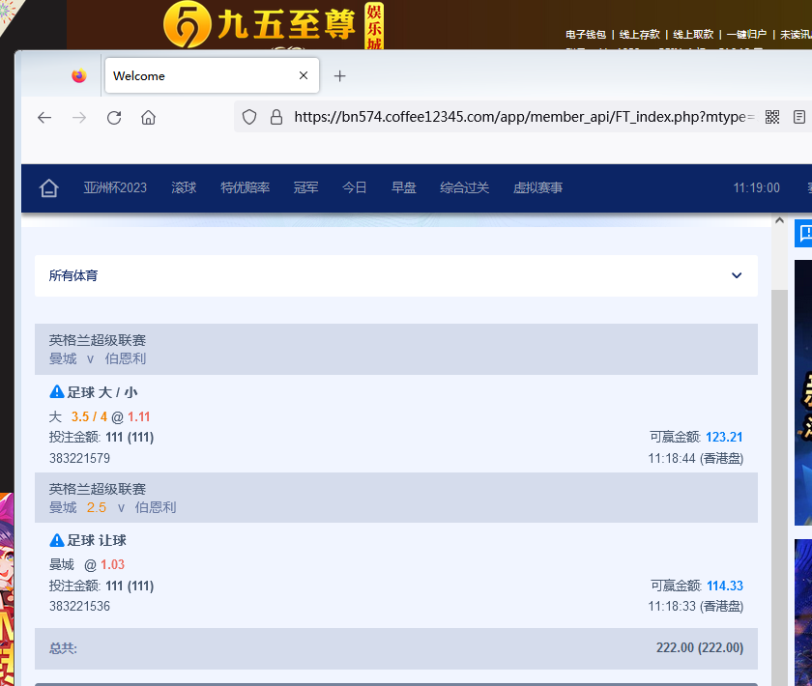Open the 亚洲杯2023 menu item
This screenshot has height=686, width=812.
(115, 187)
